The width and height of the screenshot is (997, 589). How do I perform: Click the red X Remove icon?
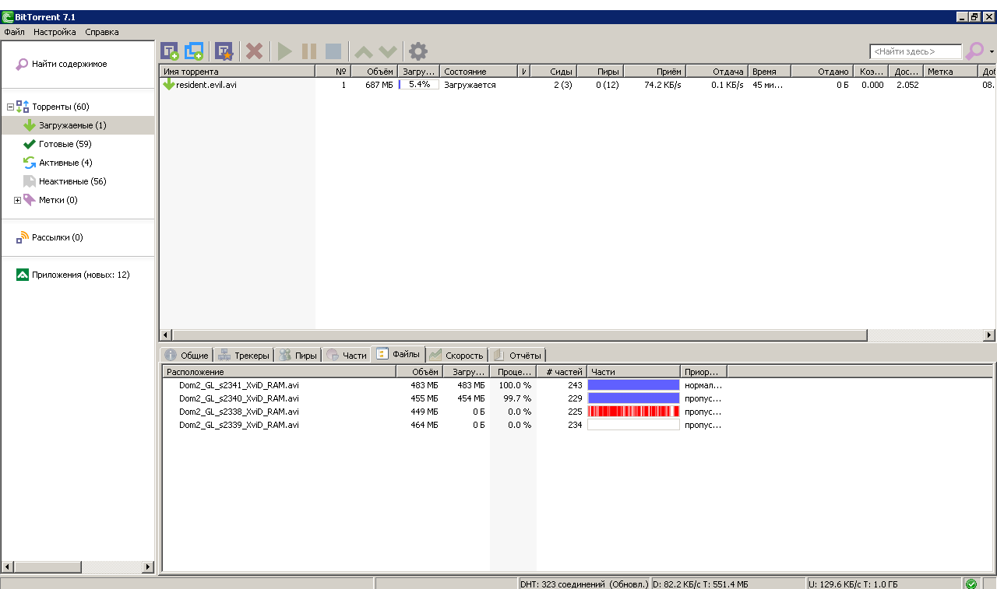(x=254, y=51)
